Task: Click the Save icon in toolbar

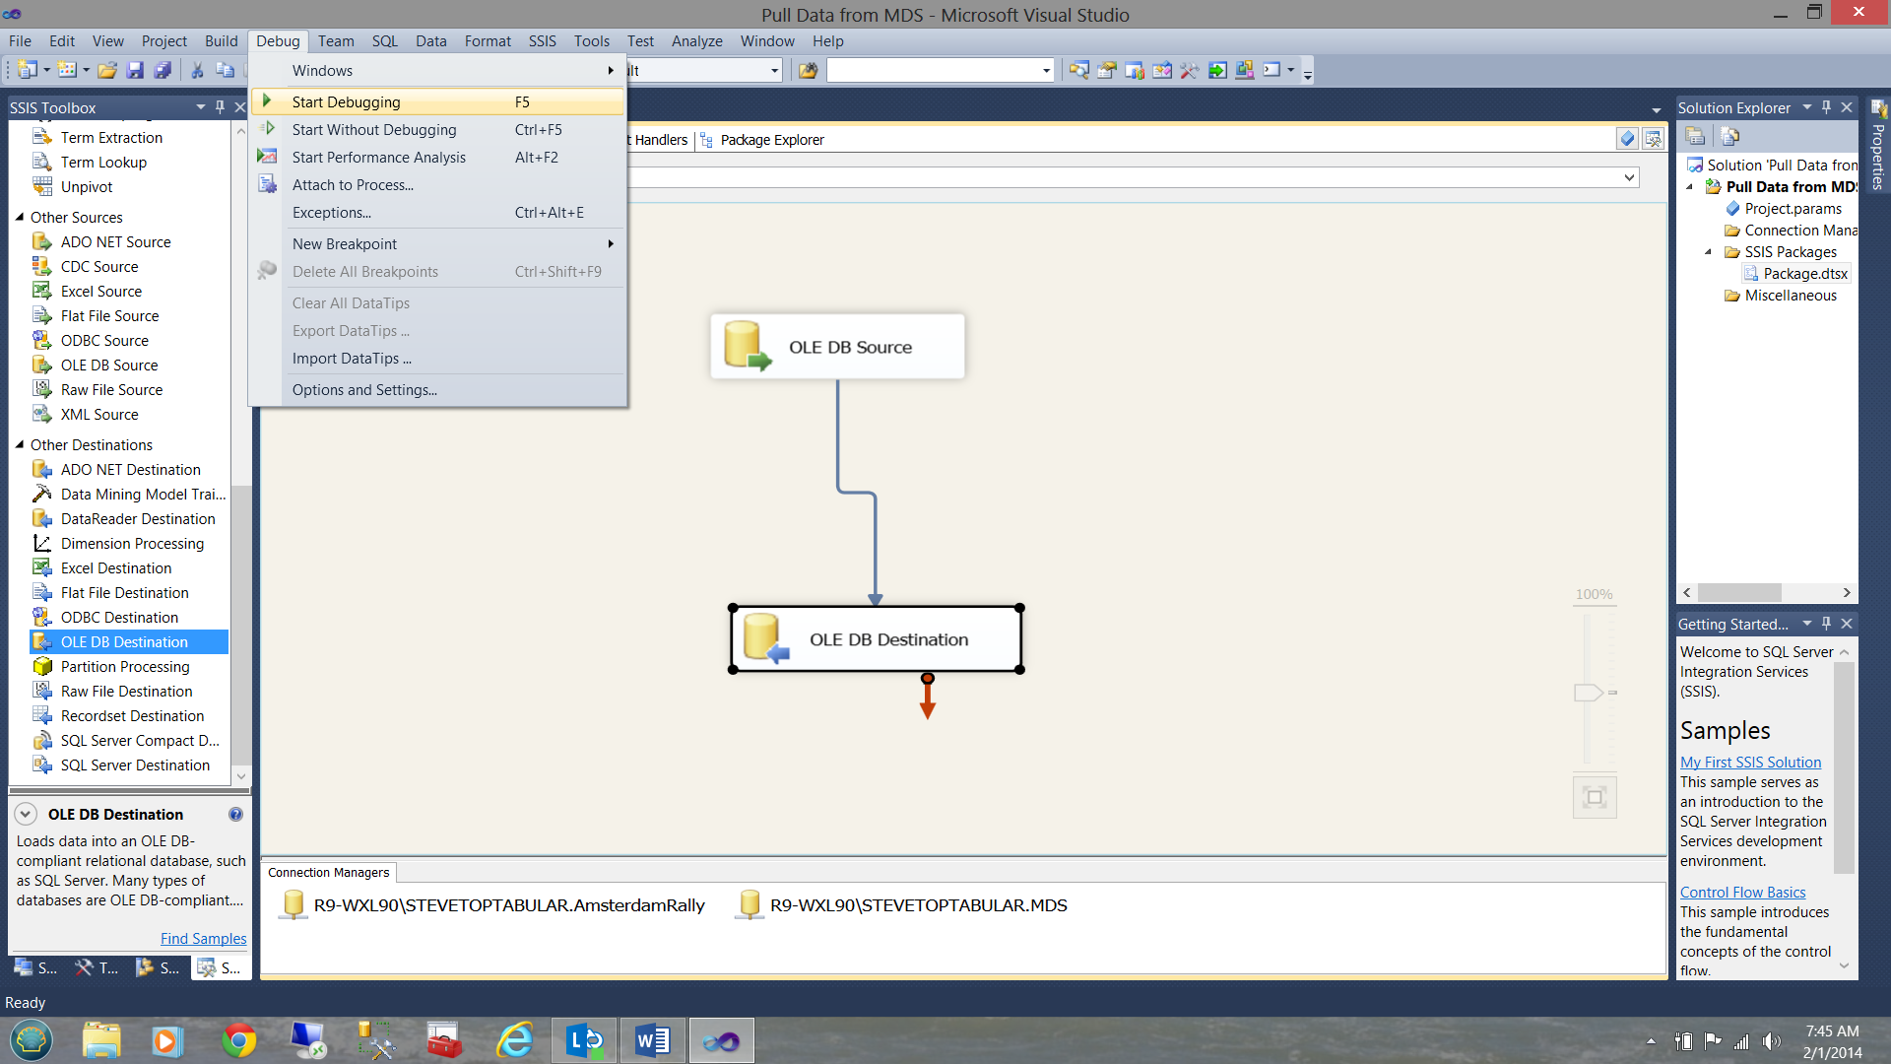Action: (135, 70)
